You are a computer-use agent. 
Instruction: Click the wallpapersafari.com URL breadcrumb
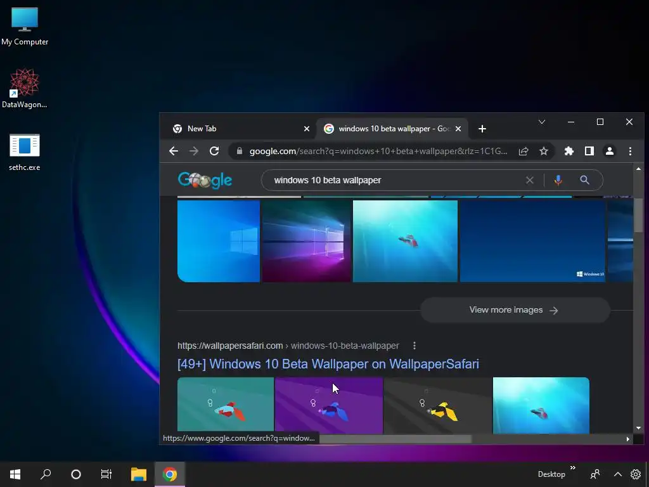pyautogui.click(x=288, y=346)
